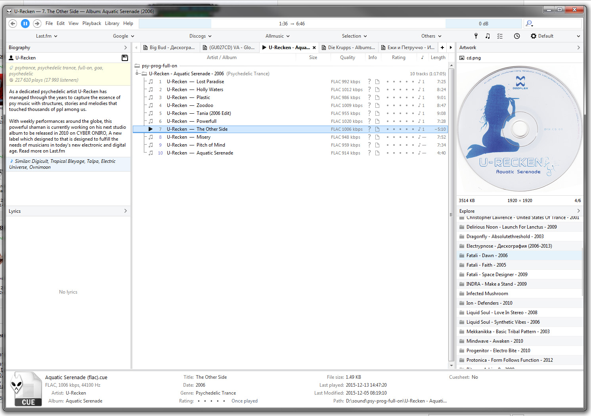The image size is (591, 416).
Task: Open the Liquid Soul - Synthetic Vibes folder
Action: (520, 322)
